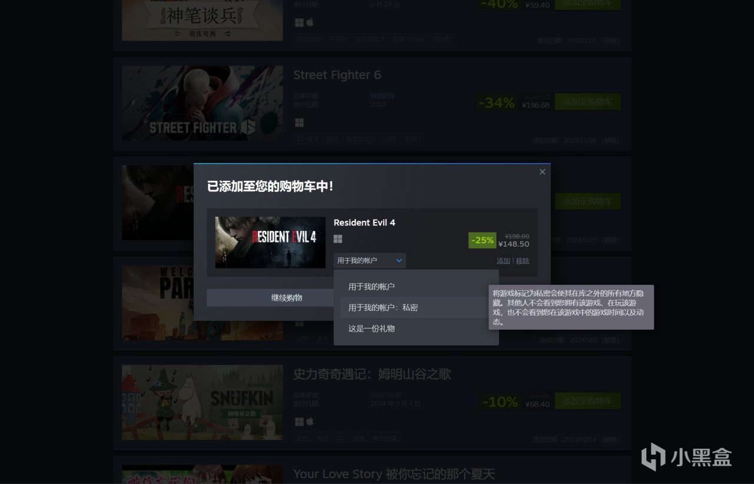Click the Windows platform icon under Resident Evil 4

tap(338, 238)
